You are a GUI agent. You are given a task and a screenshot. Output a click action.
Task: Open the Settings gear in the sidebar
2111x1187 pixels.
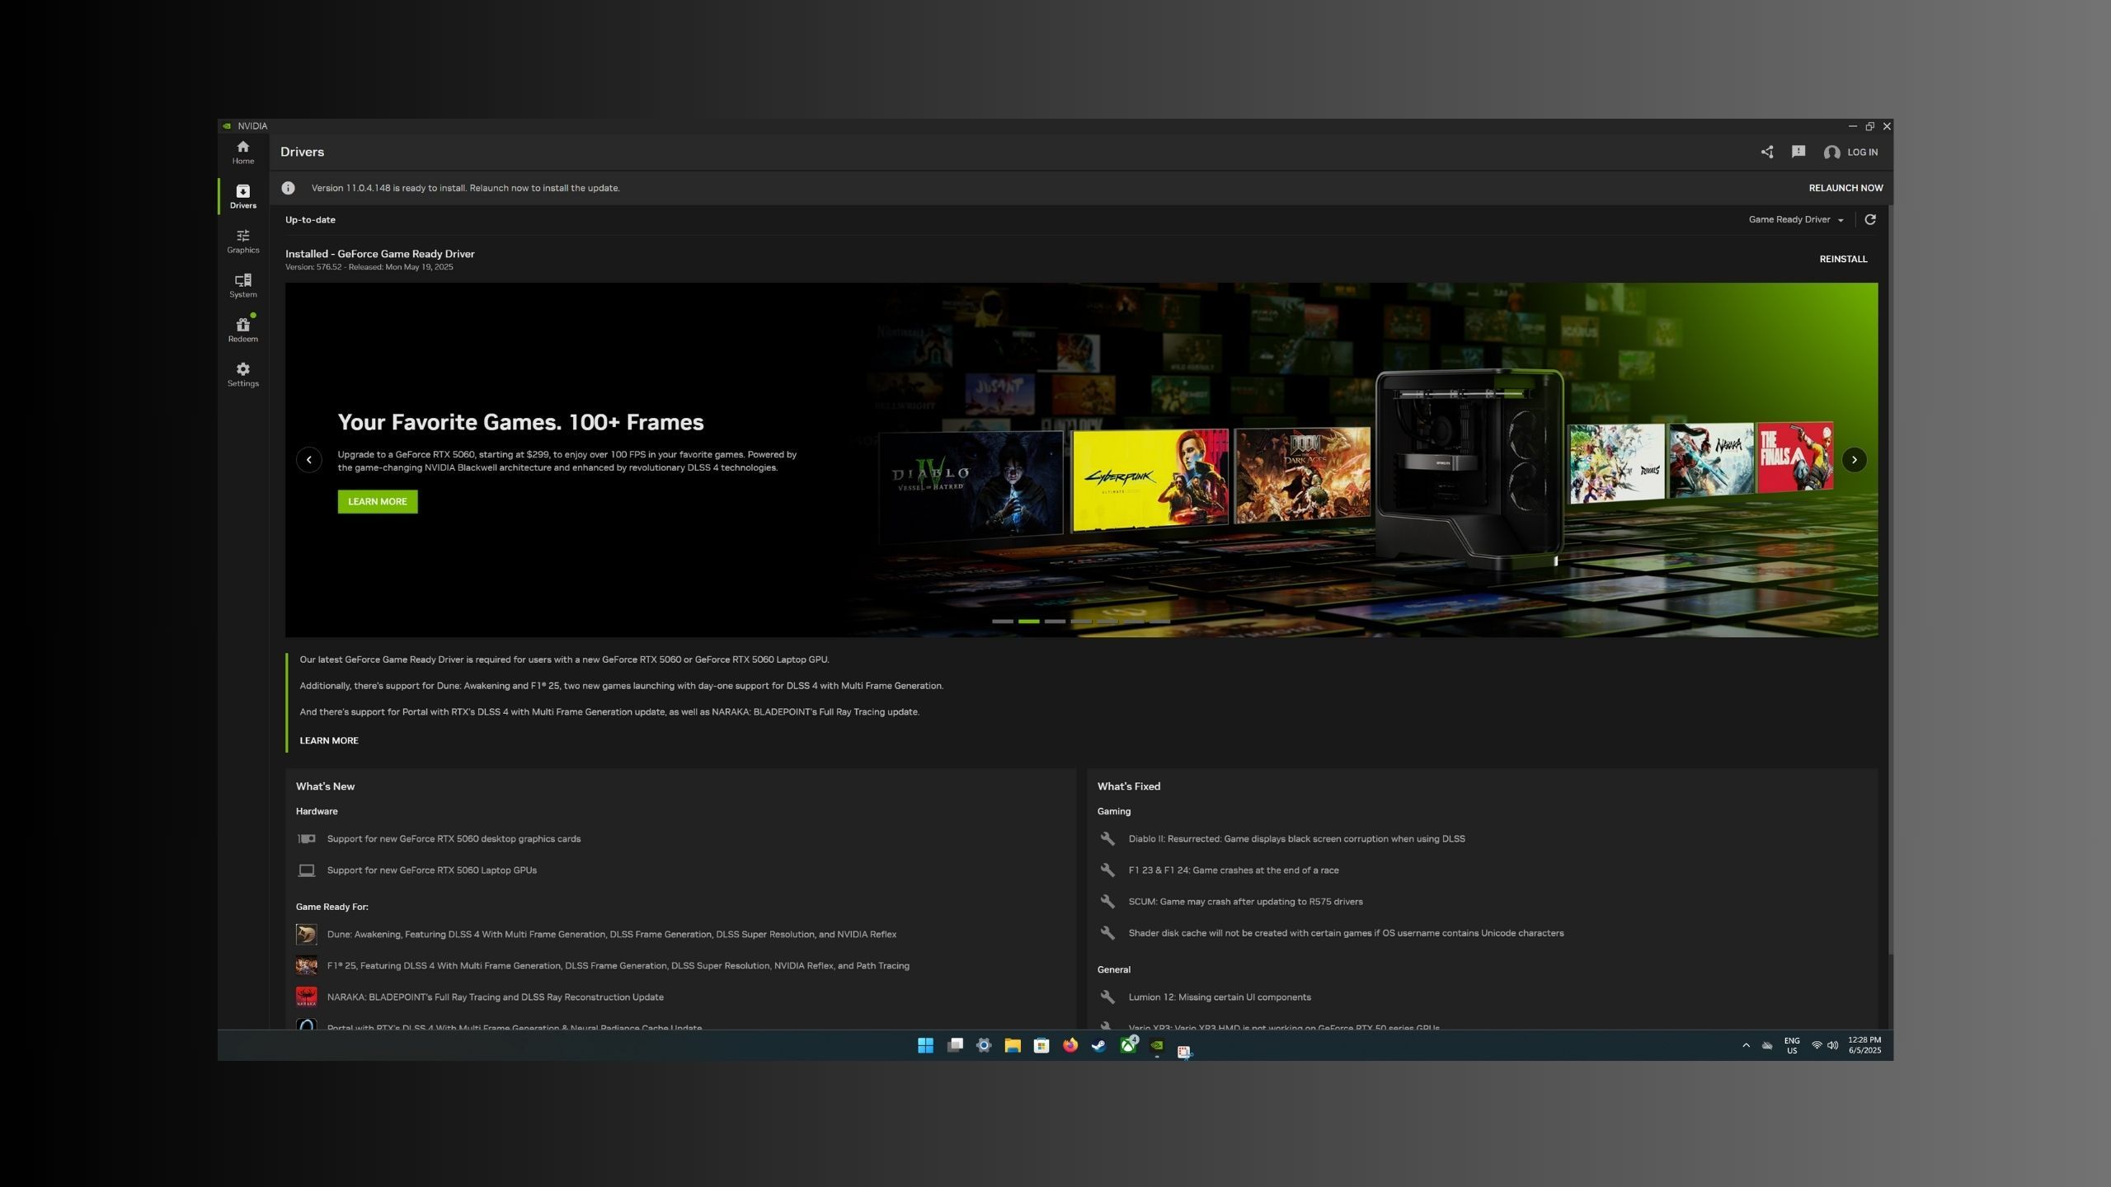click(x=242, y=375)
